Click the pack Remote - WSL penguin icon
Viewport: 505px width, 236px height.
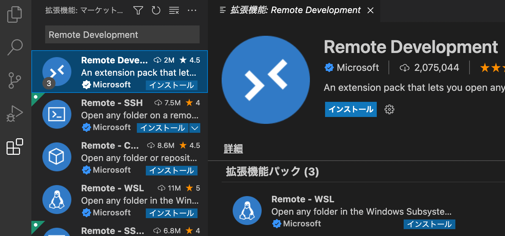[x=247, y=211]
